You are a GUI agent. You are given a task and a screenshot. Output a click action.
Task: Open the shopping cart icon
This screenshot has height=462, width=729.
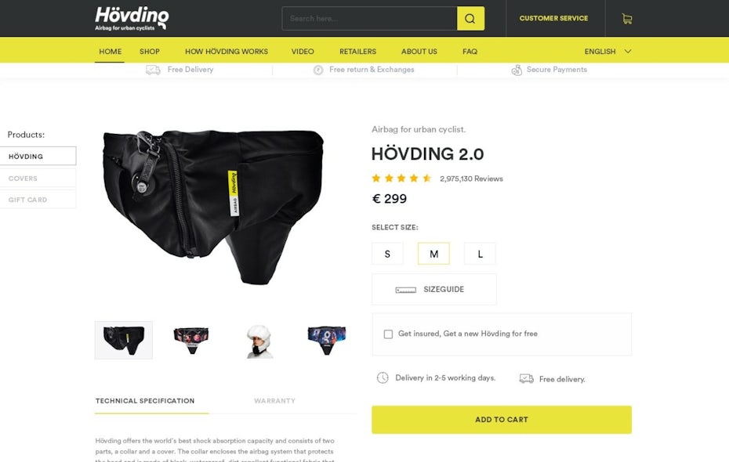[x=627, y=19]
